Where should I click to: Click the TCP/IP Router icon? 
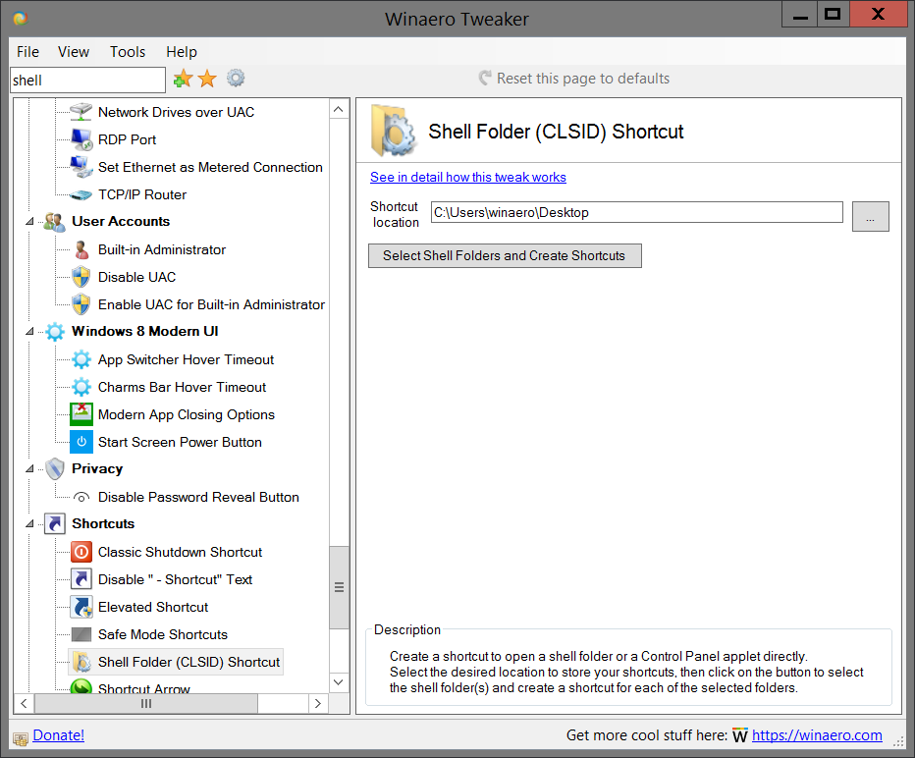[81, 194]
